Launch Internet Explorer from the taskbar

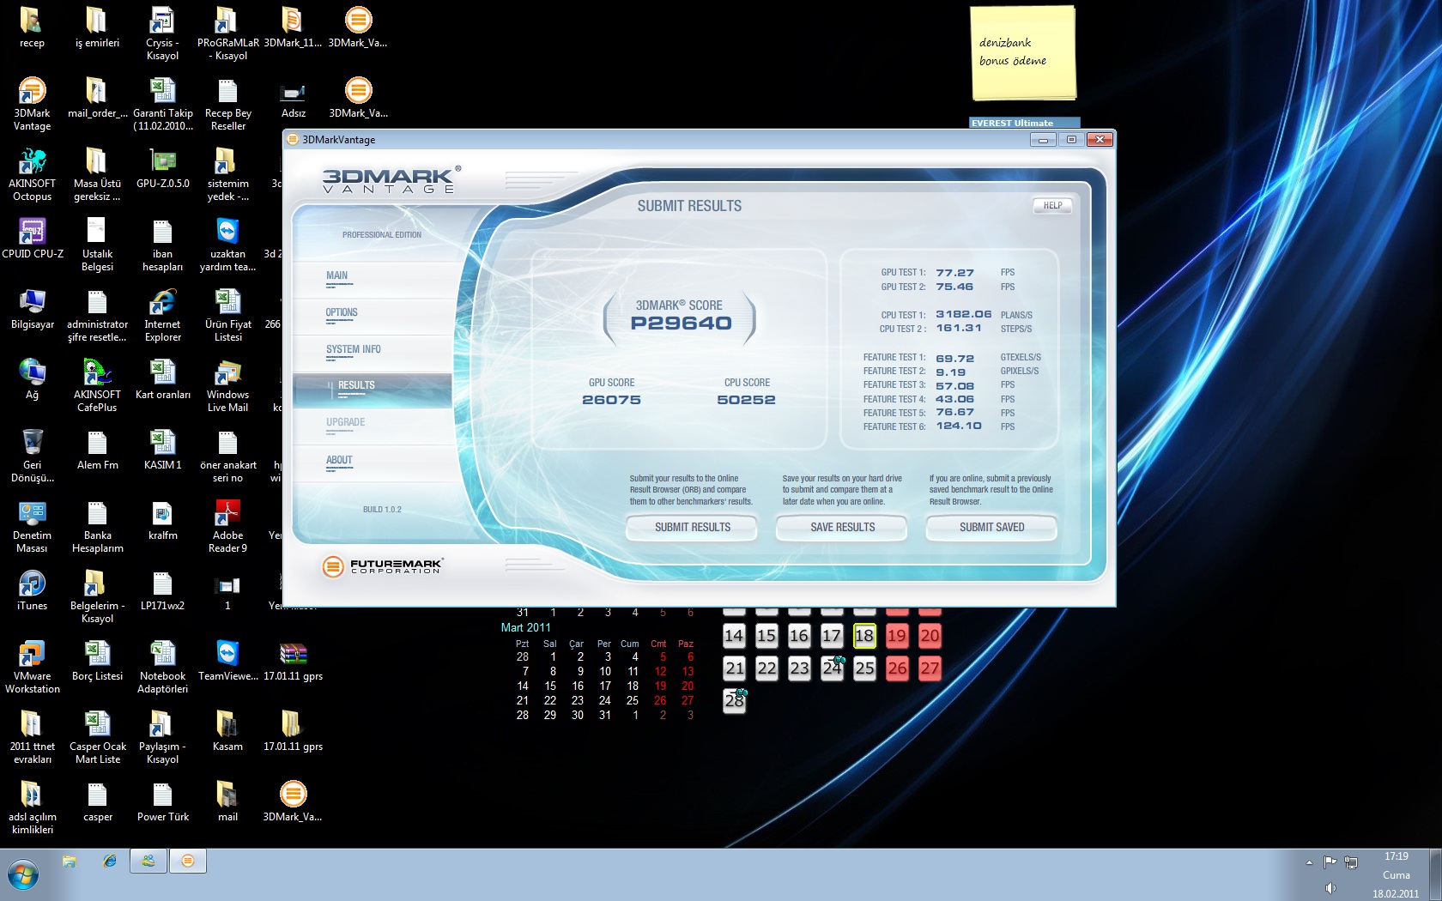pyautogui.click(x=110, y=861)
